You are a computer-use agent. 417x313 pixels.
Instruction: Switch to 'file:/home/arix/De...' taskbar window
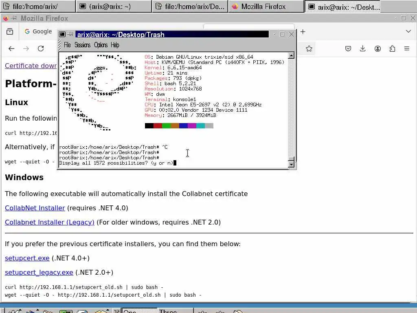190,7
